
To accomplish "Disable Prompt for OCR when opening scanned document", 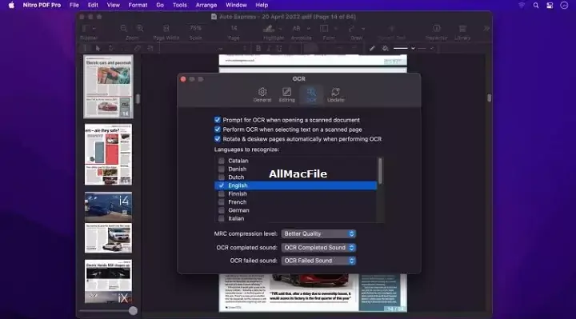I will tap(218, 120).
